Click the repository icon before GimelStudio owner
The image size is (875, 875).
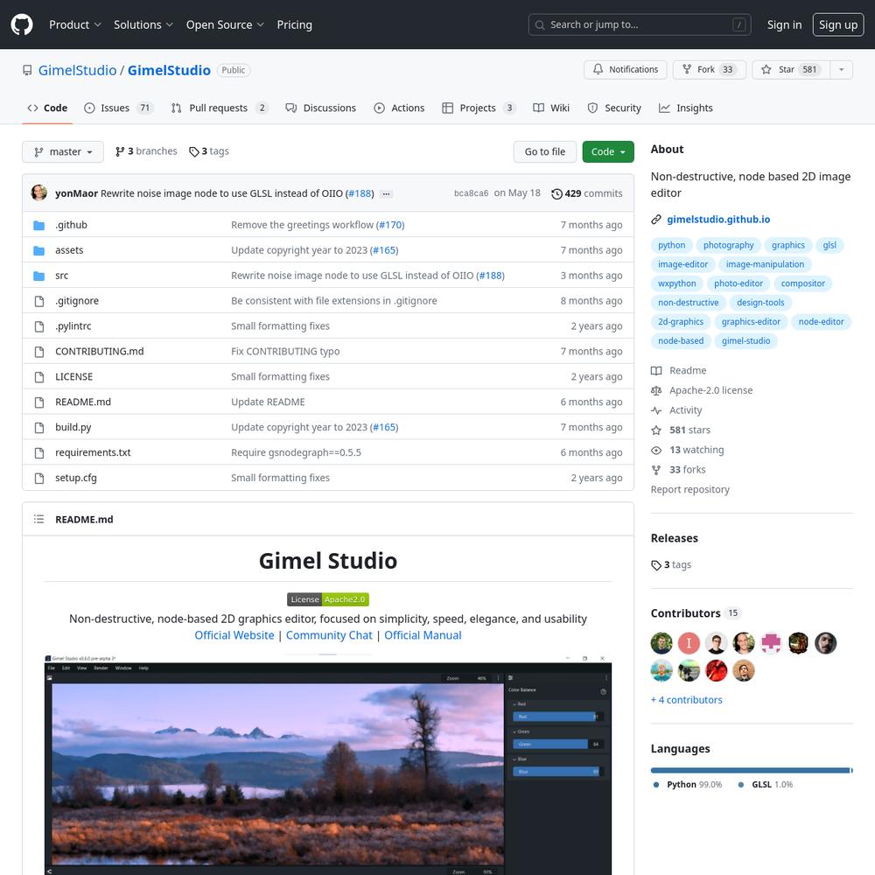pos(27,70)
